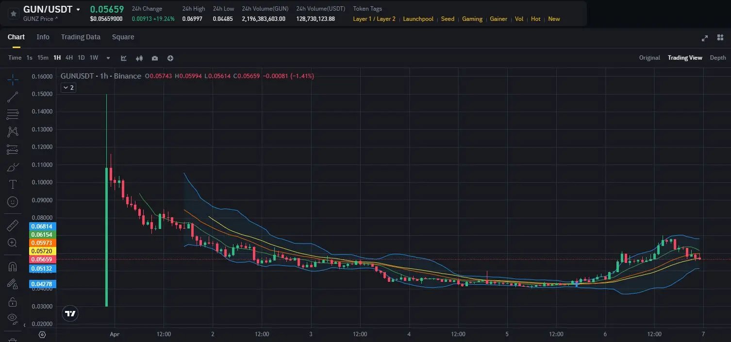Select the 1s interval
This screenshot has height=342, width=731.
click(29, 58)
